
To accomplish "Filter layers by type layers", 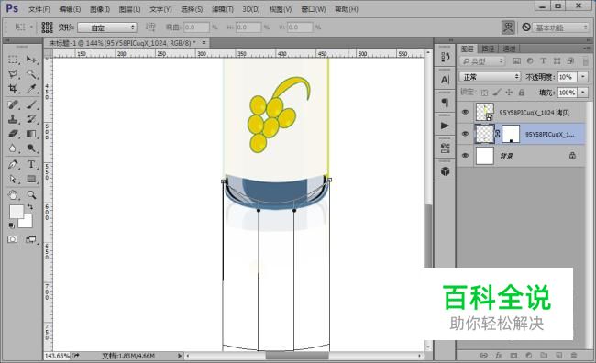I will click(543, 61).
